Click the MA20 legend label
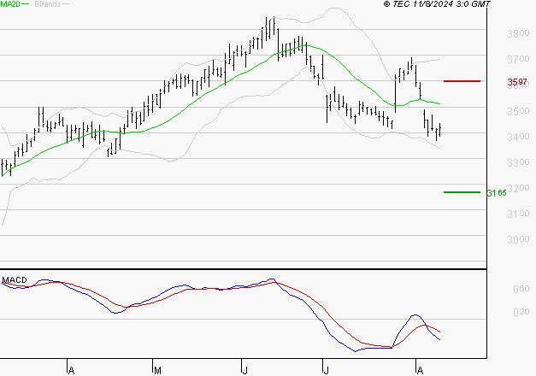This screenshot has height=376, width=536. tap(10, 3)
